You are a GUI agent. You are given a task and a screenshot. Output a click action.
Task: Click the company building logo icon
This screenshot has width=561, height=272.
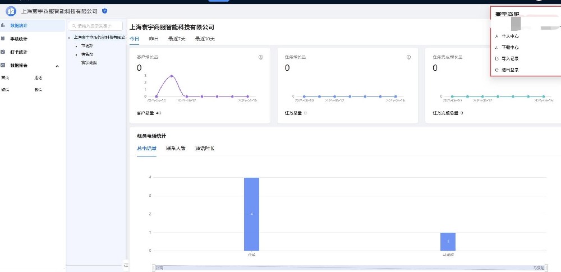(11, 11)
